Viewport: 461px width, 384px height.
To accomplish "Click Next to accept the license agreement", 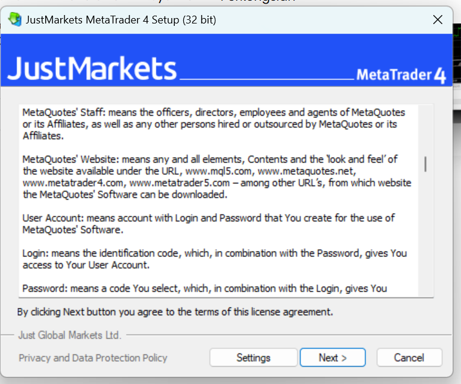I will click(x=333, y=358).
